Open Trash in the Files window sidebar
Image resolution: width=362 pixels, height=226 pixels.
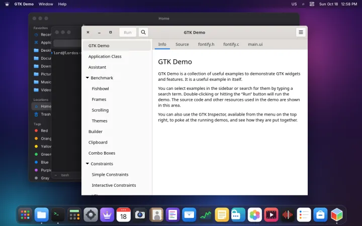(x=41, y=114)
